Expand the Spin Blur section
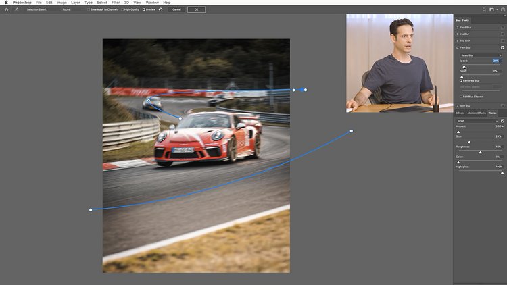Image resolution: width=507 pixels, height=285 pixels. coord(457,105)
